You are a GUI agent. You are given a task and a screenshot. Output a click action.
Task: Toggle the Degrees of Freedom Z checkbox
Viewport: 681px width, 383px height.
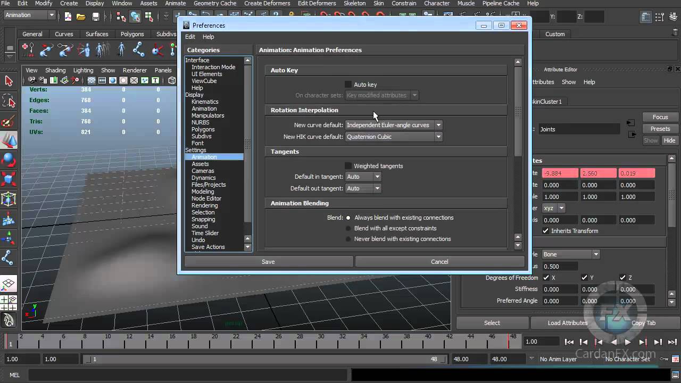pyautogui.click(x=622, y=278)
